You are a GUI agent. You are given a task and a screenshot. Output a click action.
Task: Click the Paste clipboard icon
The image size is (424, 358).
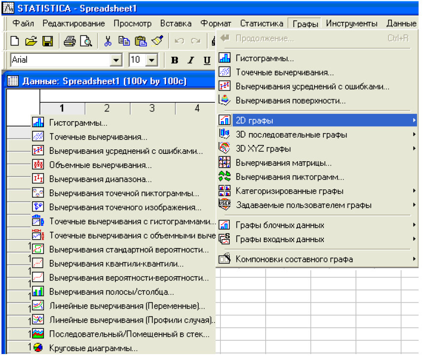tap(141, 41)
